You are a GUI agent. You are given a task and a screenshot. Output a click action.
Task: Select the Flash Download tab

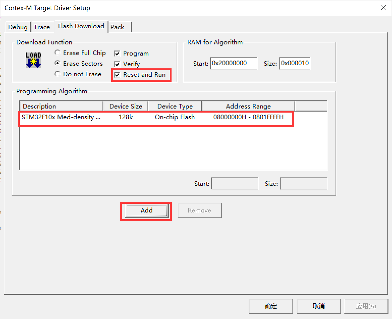[x=81, y=26]
